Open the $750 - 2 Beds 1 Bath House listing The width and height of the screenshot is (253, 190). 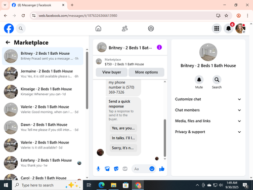[x=124, y=64]
